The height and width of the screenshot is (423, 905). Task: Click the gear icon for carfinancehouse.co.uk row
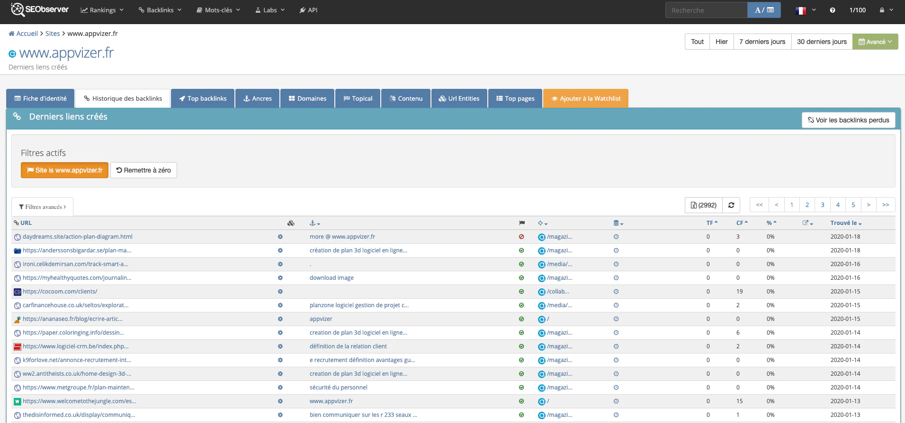(280, 305)
